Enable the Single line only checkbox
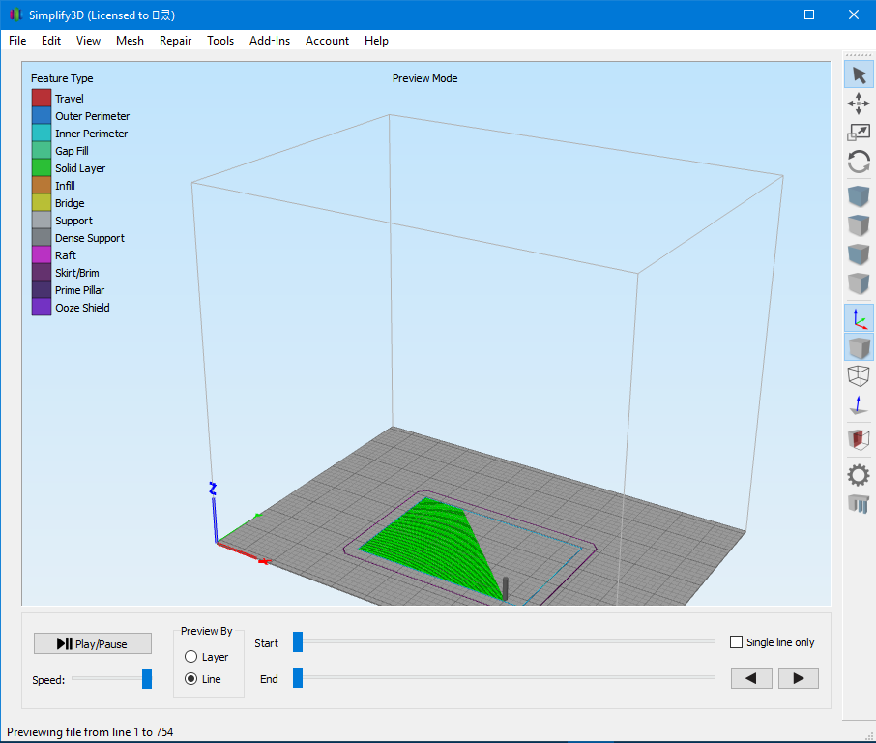Image resolution: width=876 pixels, height=743 pixels. click(737, 641)
